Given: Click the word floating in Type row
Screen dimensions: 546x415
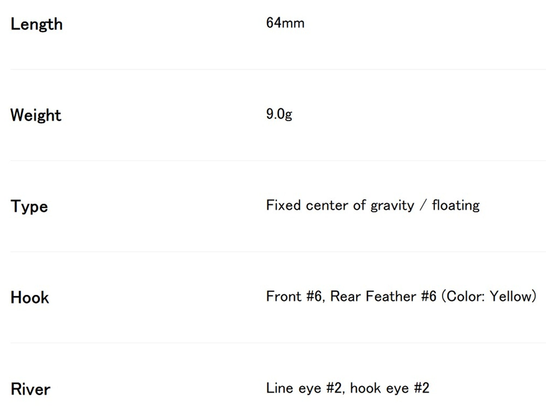Looking at the screenshot, I should tap(456, 206).
